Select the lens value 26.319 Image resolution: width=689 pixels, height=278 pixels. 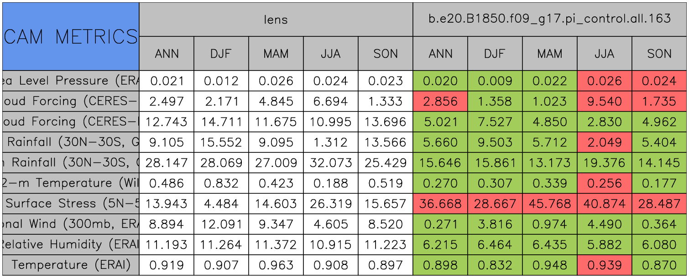tap(330, 203)
